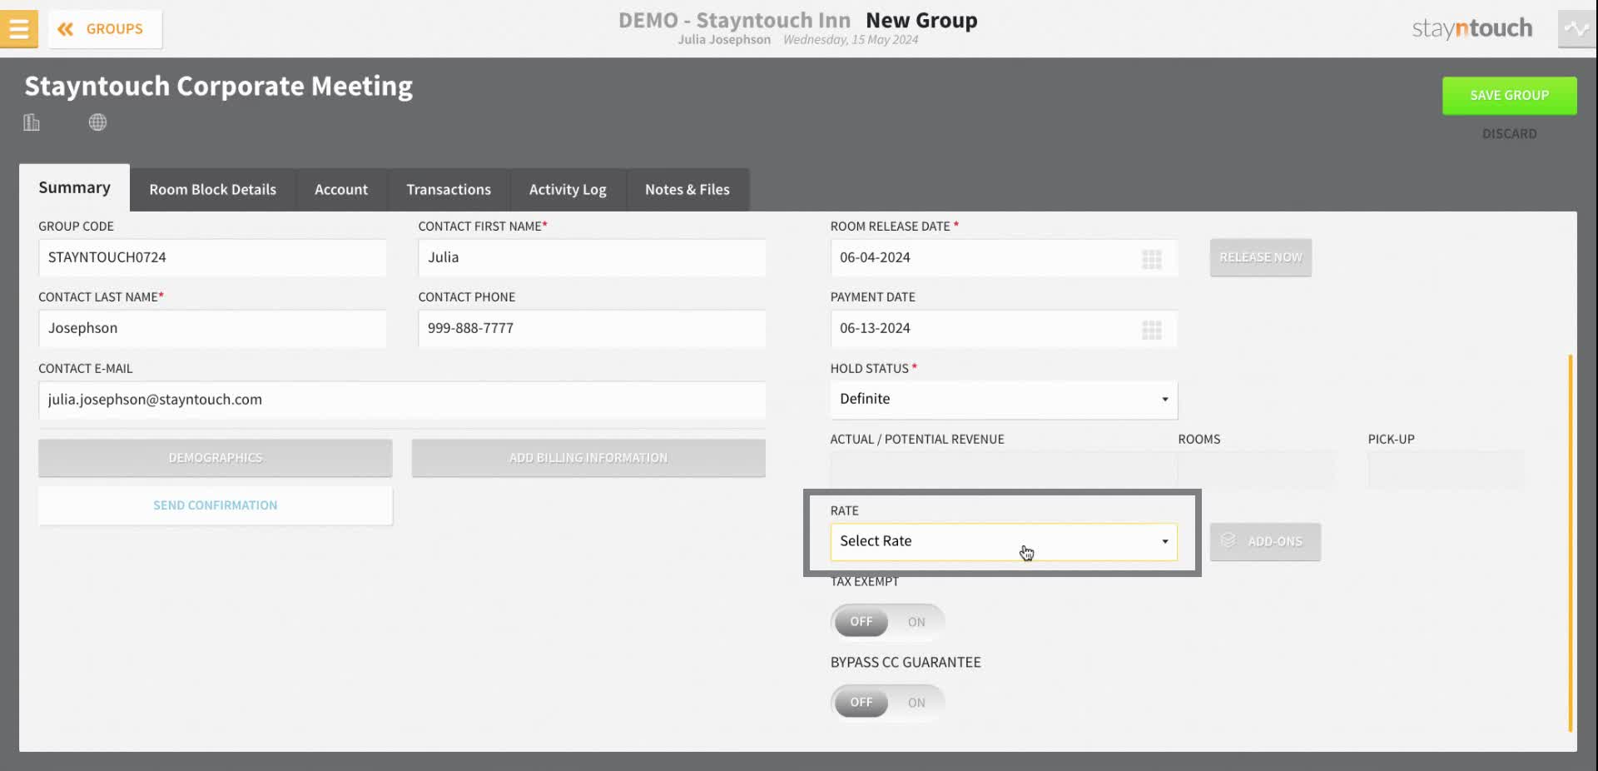The width and height of the screenshot is (1598, 771).
Task: Click the stayntouch logo
Action: click(x=1471, y=29)
